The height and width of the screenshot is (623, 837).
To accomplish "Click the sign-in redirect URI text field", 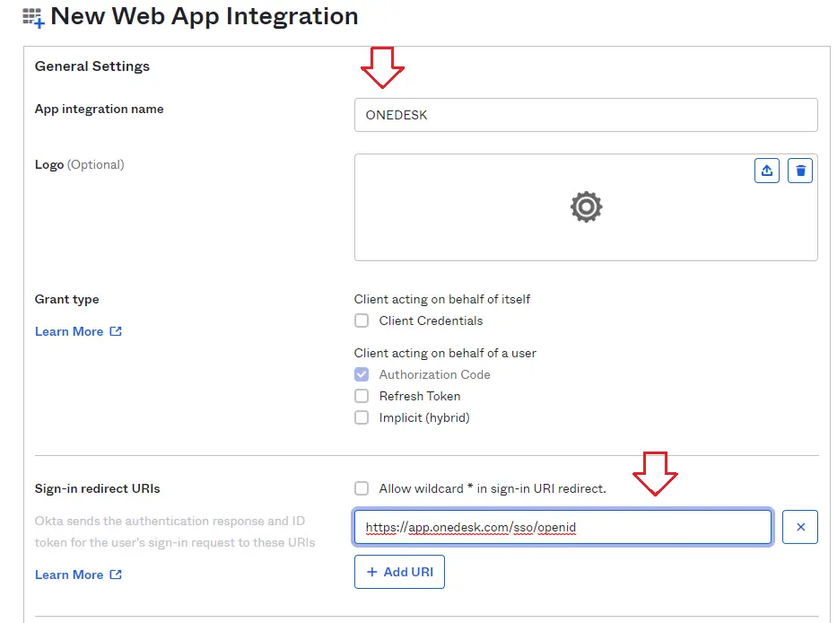I will tap(562, 528).
